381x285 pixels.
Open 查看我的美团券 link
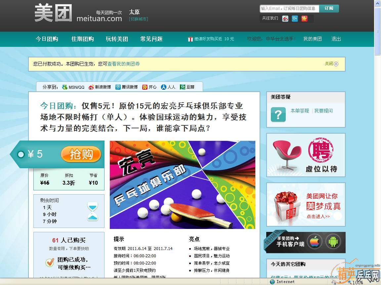coord(123,64)
